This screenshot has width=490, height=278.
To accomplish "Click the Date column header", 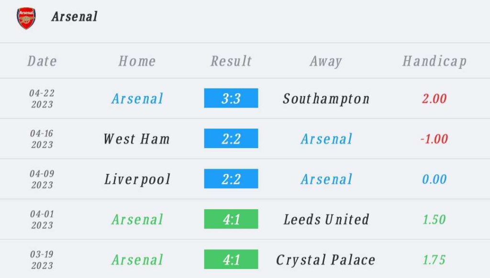I will click(x=42, y=61).
